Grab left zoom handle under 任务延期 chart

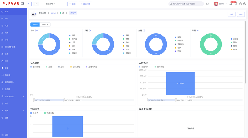point(34,100)
